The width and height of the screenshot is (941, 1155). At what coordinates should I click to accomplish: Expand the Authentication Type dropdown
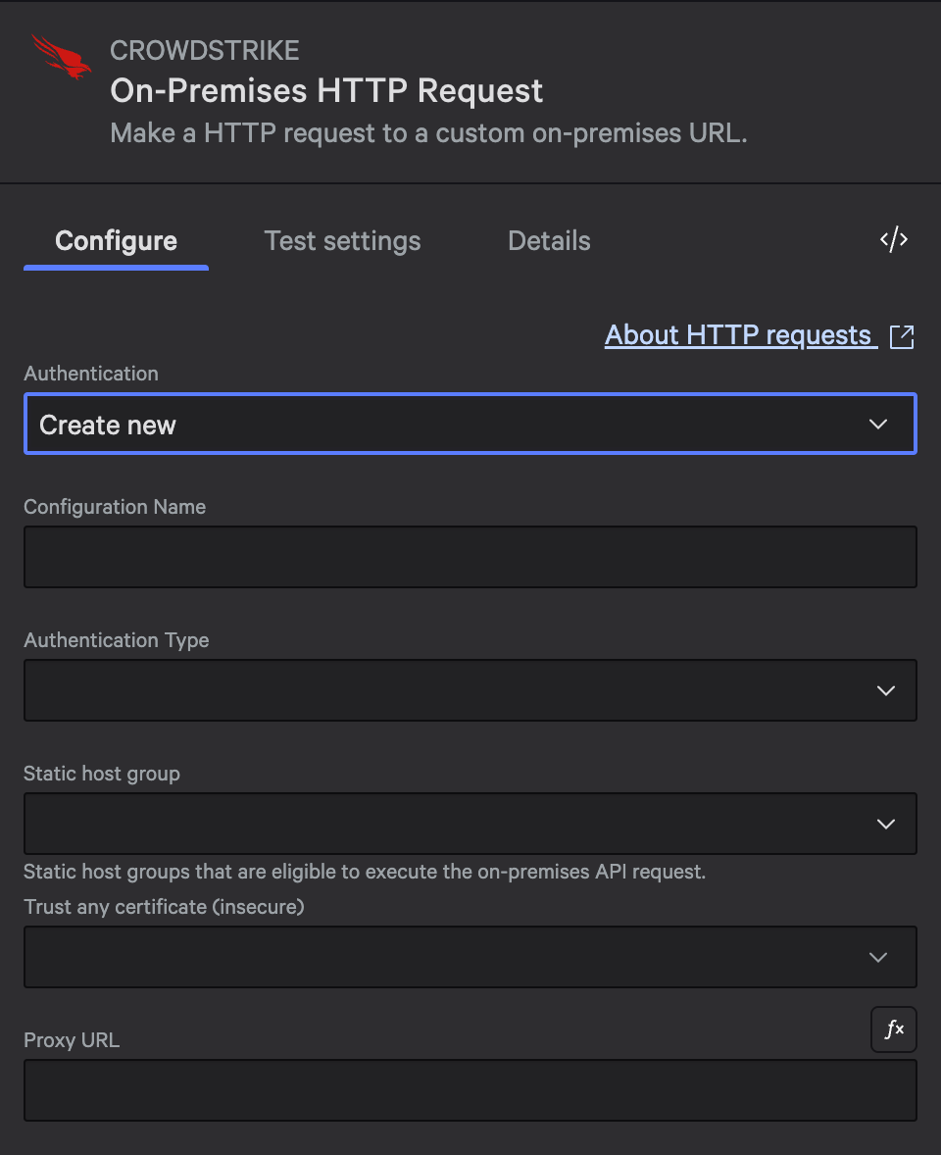pos(470,690)
